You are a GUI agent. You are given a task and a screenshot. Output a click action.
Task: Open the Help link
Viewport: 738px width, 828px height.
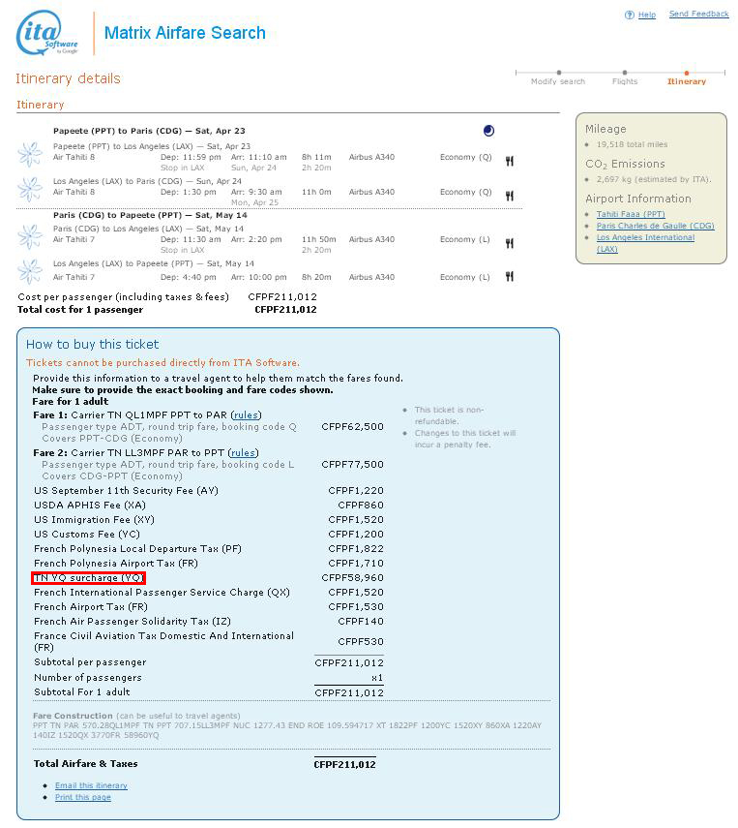(x=647, y=15)
